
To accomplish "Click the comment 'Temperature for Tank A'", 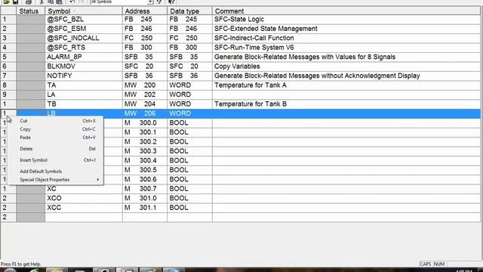I will point(251,85).
